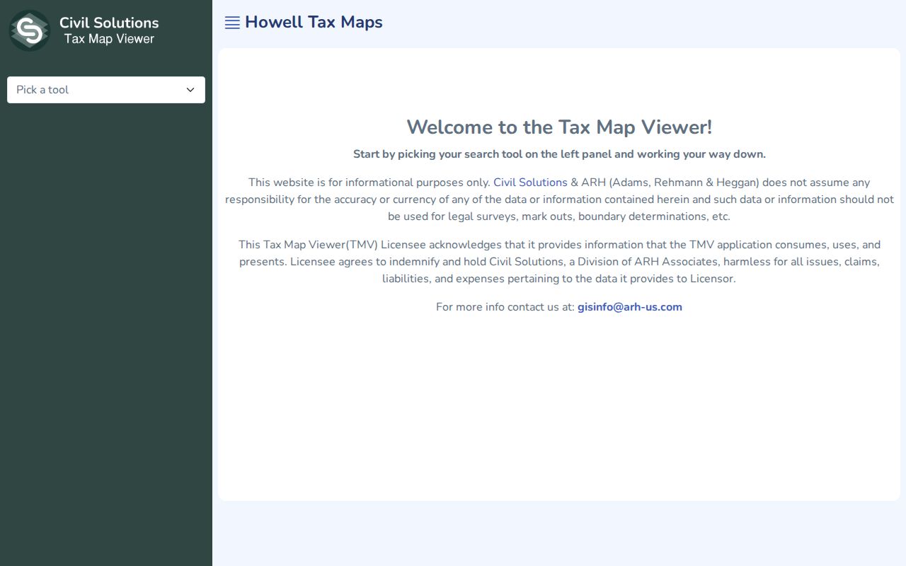Image resolution: width=906 pixels, height=566 pixels.
Task: Click the 'Start by picking your search tool' instruction
Action: (x=559, y=154)
